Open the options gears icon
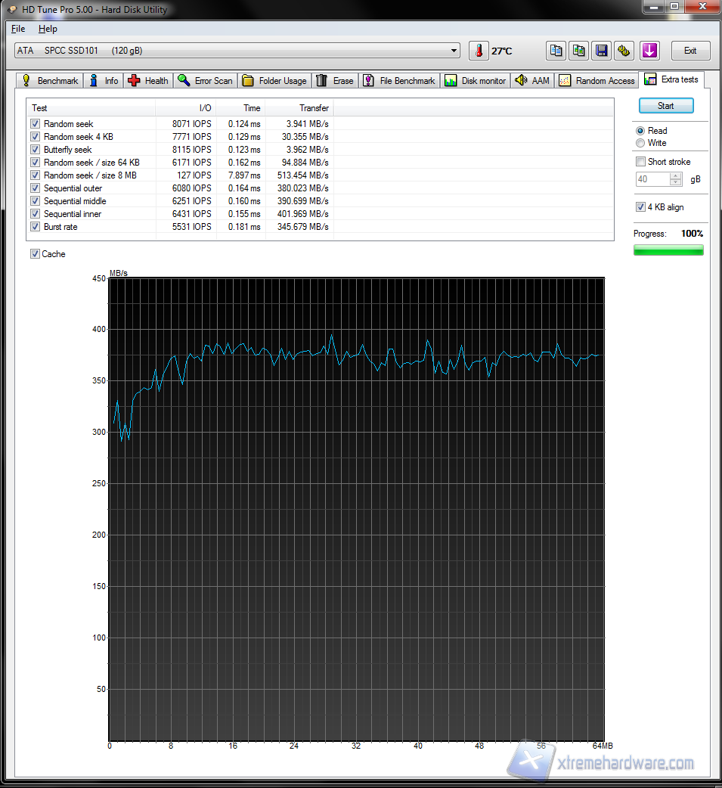Viewport: 722px width, 788px height. 624,51
